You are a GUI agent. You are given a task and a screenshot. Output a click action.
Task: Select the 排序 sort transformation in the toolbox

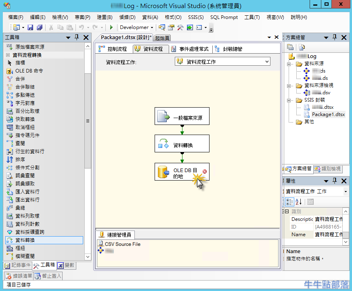(x=20, y=159)
